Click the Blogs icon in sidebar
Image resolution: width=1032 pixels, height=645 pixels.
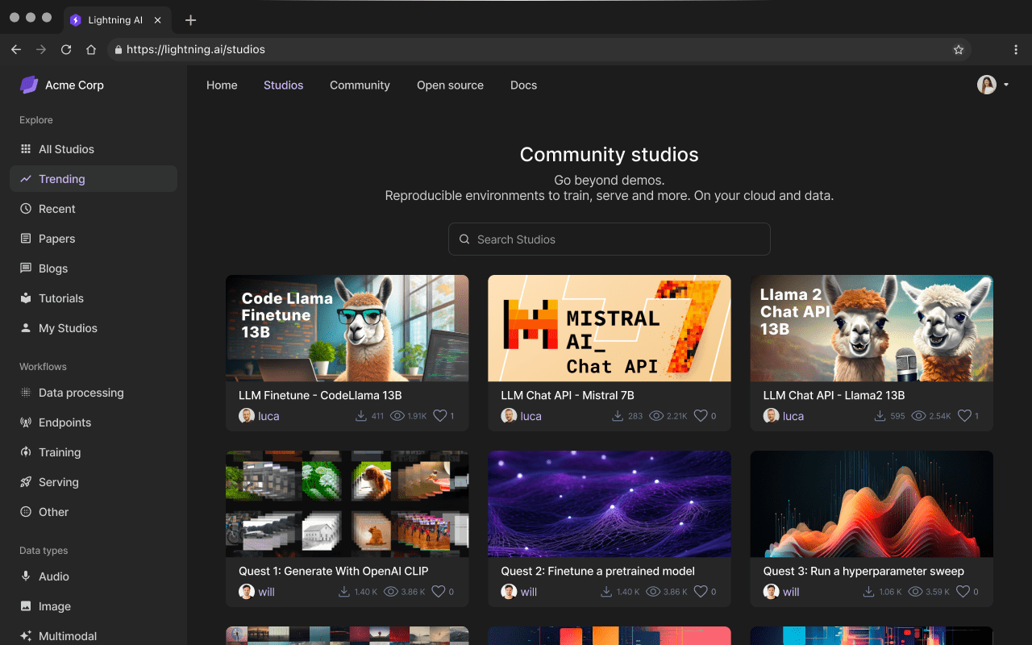26,268
